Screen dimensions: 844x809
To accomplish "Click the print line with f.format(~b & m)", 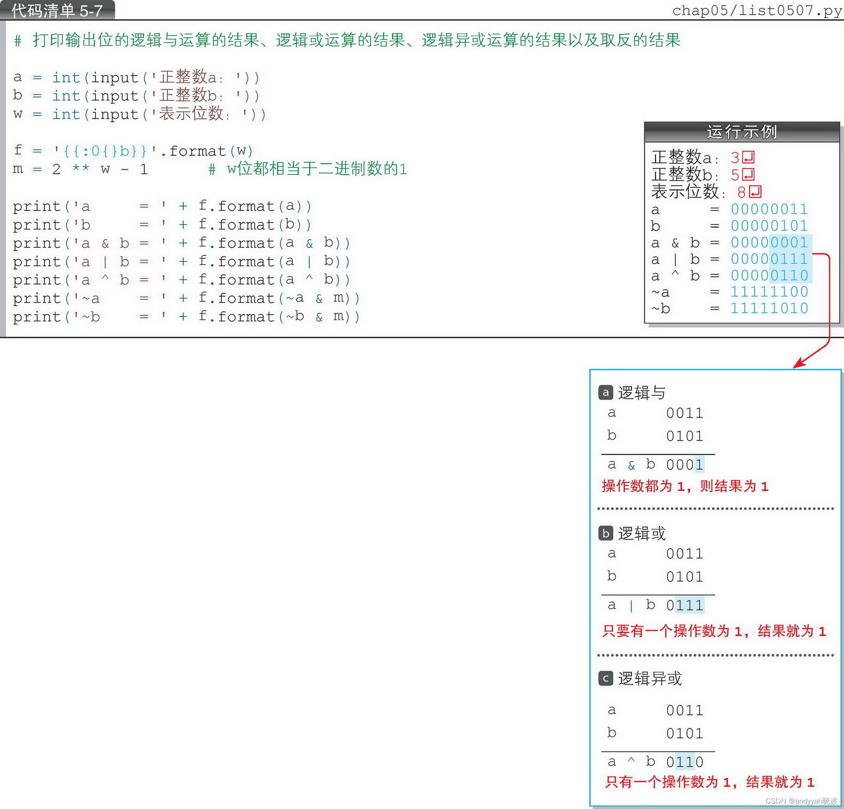I will click(186, 317).
